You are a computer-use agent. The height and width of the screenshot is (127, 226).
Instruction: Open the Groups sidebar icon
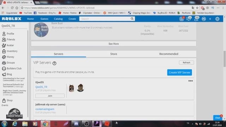[x=4, y=63]
